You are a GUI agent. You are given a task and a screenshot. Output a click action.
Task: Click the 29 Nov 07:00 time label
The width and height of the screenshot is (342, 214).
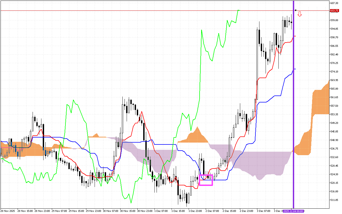point(59,211)
